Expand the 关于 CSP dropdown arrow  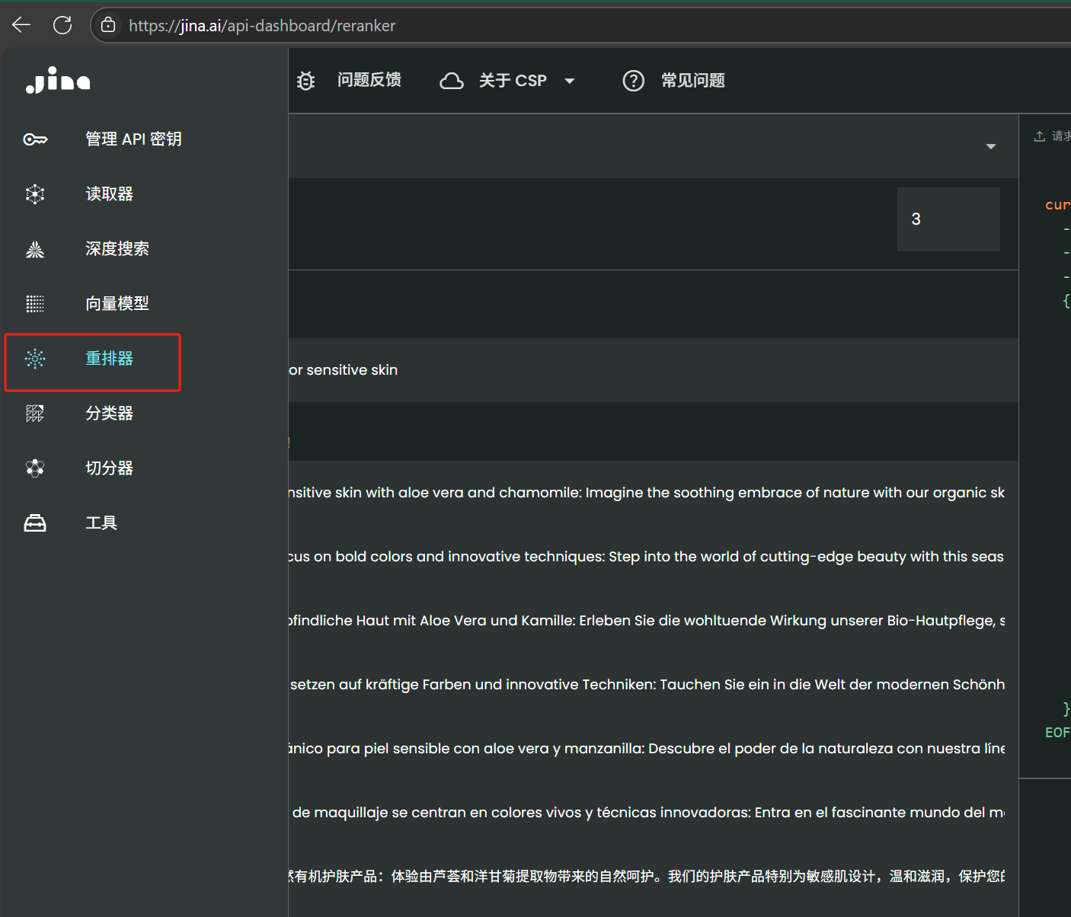569,81
